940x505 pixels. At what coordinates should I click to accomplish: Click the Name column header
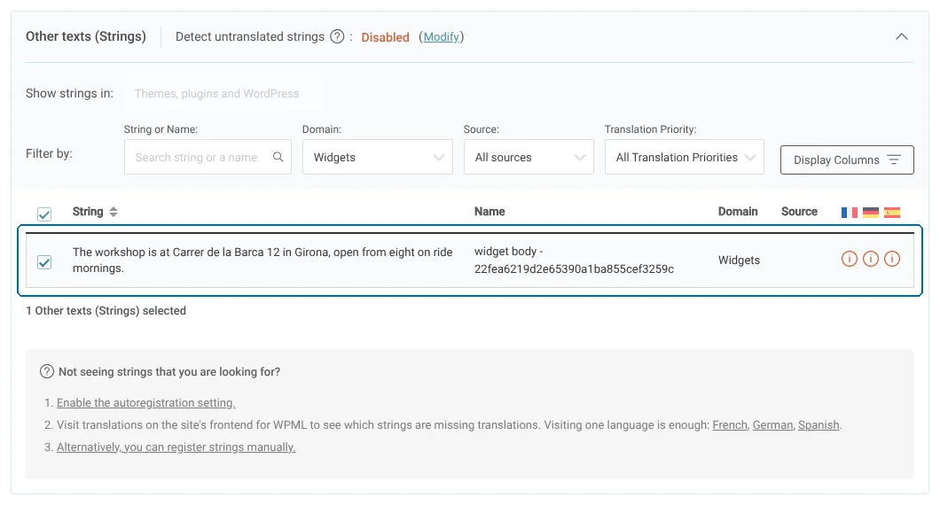click(x=490, y=212)
